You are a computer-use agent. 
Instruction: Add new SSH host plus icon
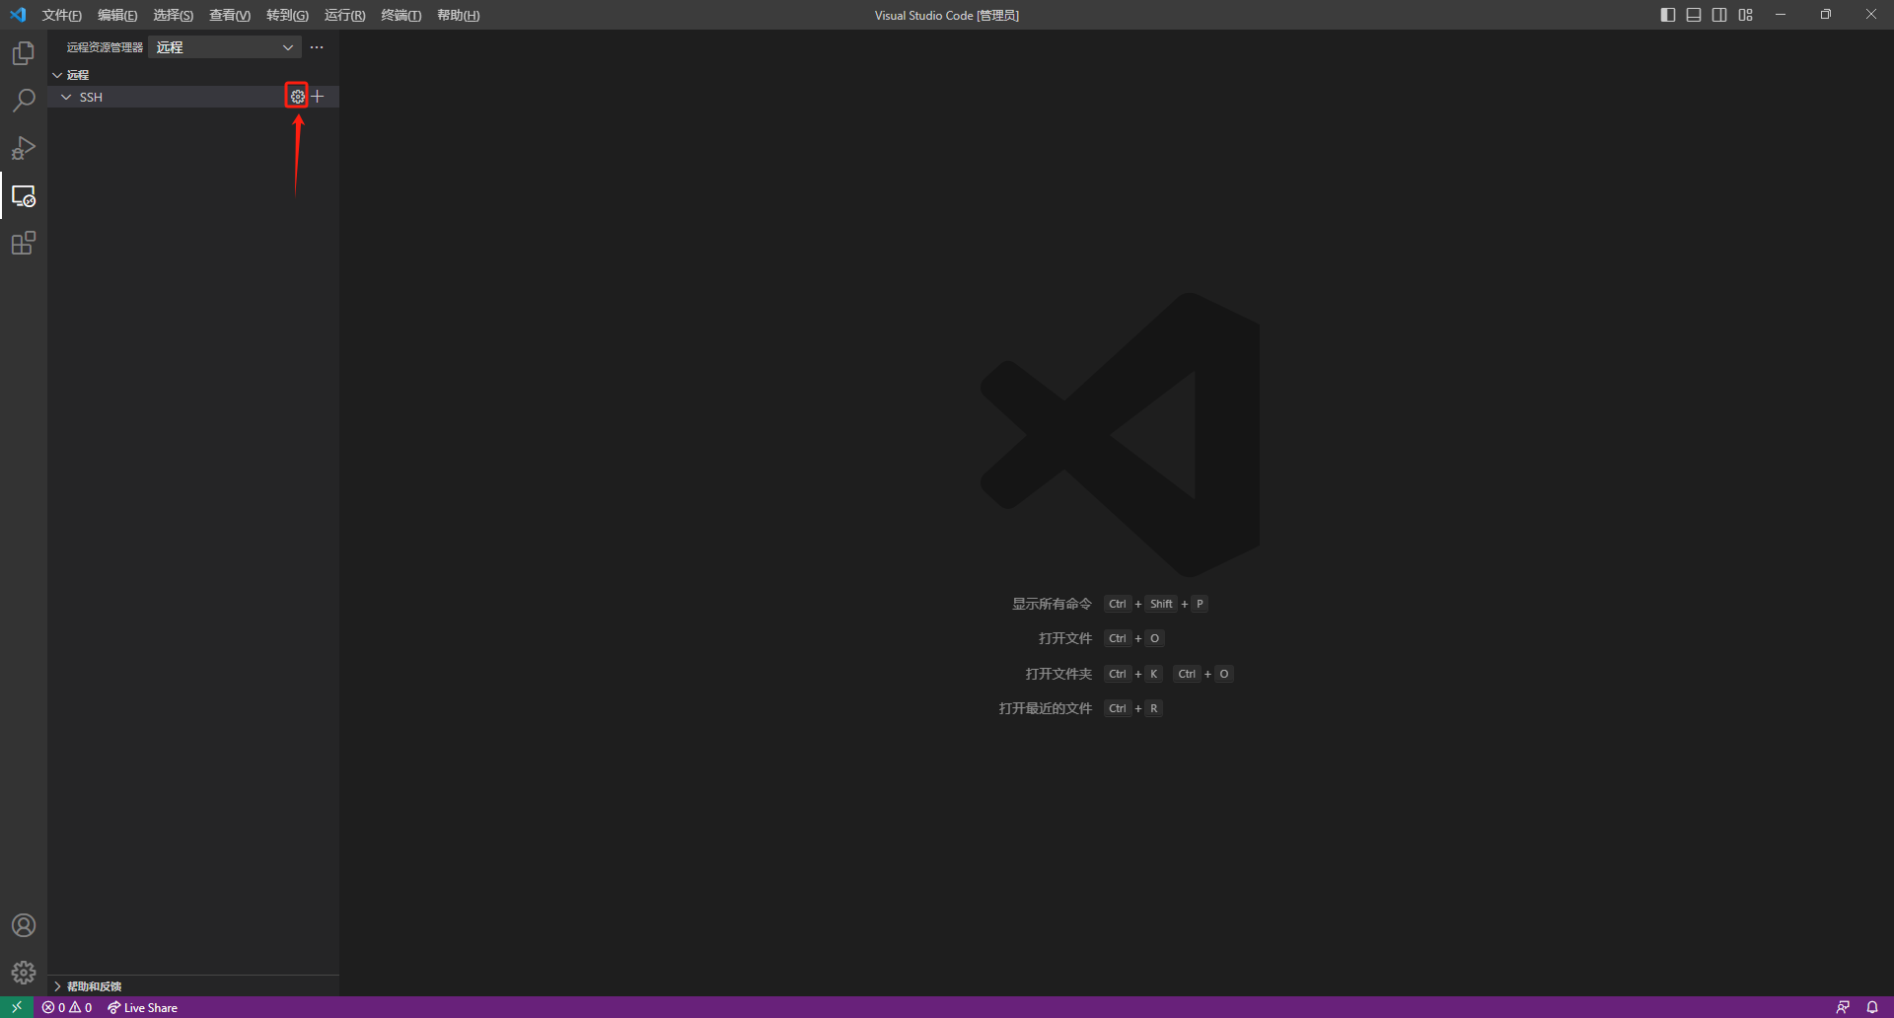pyautogui.click(x=318, y=97)
